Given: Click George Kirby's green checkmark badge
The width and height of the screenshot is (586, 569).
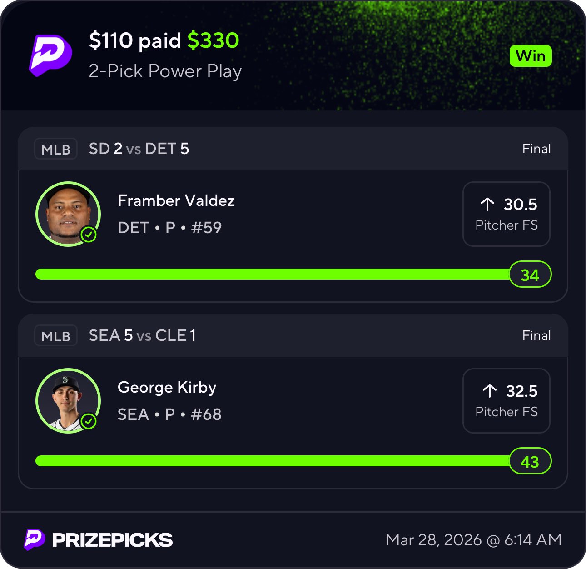Looking at the screenshot, I should pos(89,421).
